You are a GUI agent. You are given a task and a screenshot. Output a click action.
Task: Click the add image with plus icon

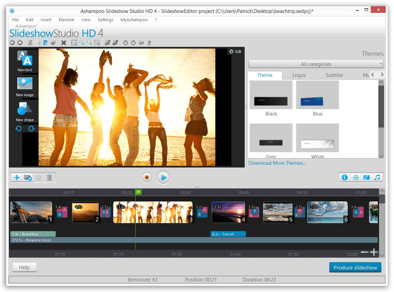[28, 178]
